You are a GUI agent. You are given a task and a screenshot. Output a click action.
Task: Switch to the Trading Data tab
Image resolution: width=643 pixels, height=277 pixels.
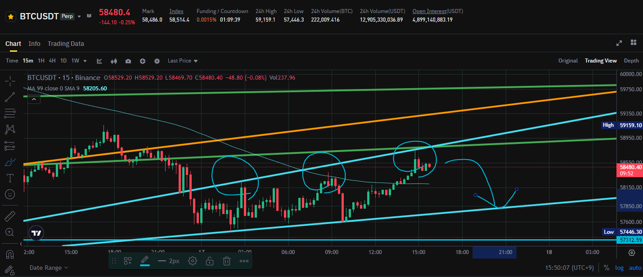click(x=66, y=44)
